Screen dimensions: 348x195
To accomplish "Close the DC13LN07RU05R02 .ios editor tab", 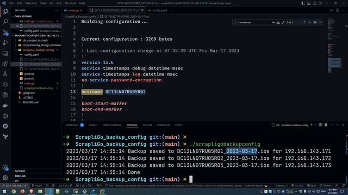I will [142, 10].
